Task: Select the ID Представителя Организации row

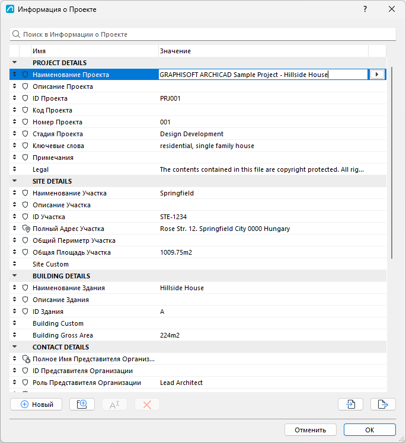Action: pos(198,371)
